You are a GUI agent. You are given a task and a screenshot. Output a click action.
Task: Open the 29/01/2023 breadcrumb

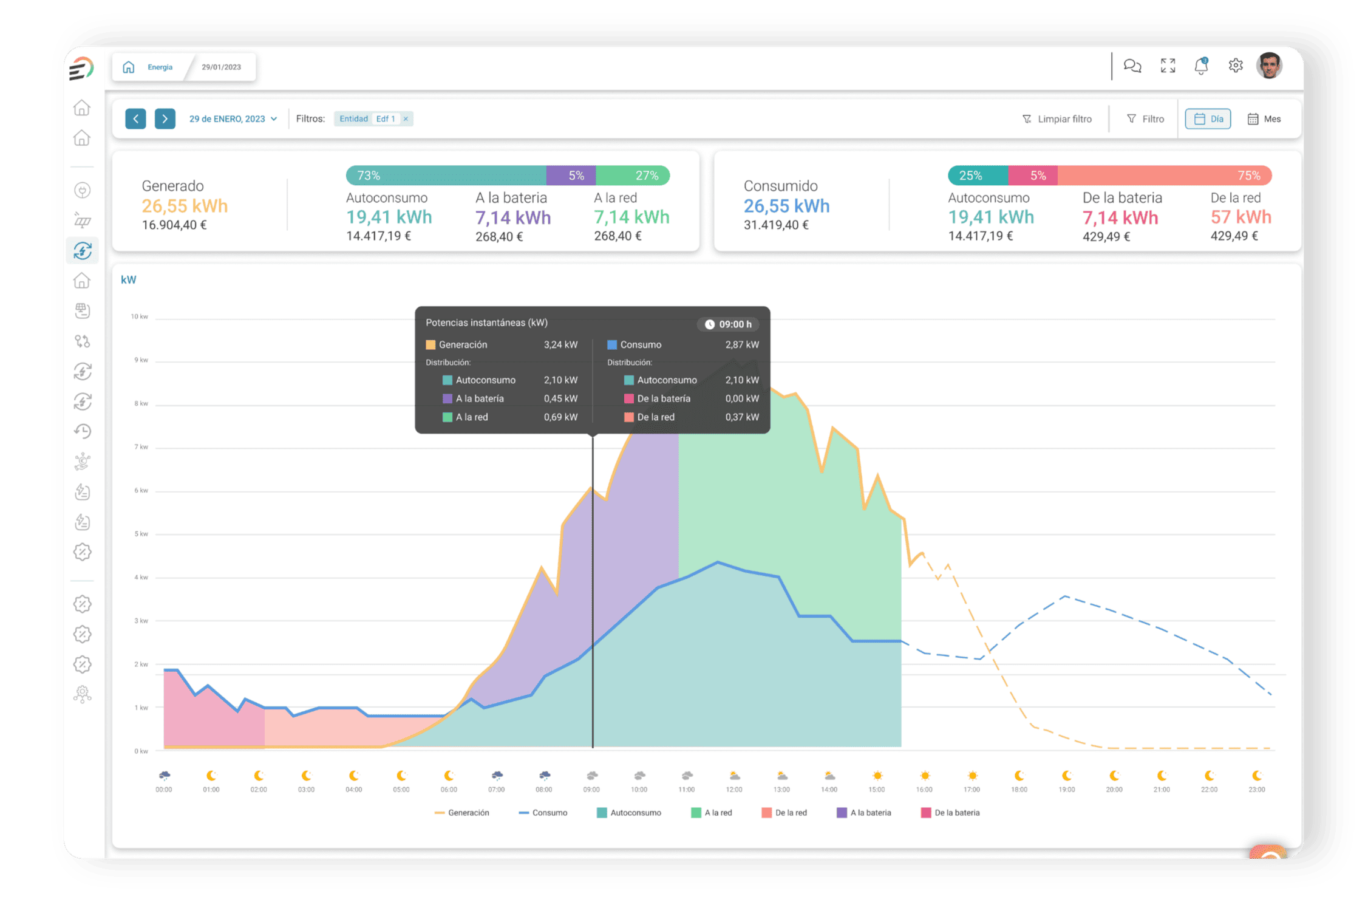click(221, 67)
